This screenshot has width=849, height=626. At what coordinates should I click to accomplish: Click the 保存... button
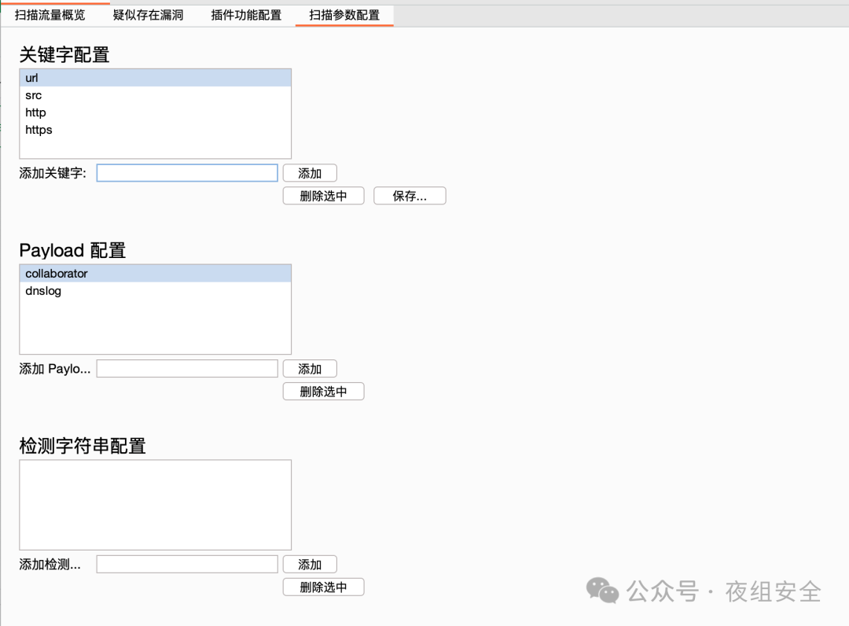410,196
